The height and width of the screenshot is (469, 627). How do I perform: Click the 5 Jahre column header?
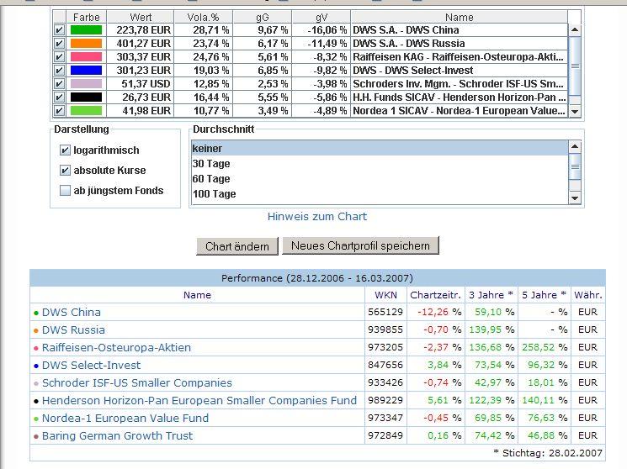(545, 295)
